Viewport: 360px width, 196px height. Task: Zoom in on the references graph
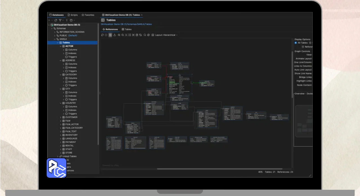(x=119, y=35)
